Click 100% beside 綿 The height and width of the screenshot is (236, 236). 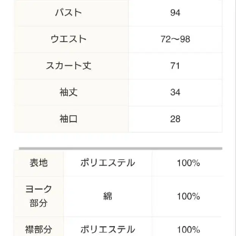(188, 196)
